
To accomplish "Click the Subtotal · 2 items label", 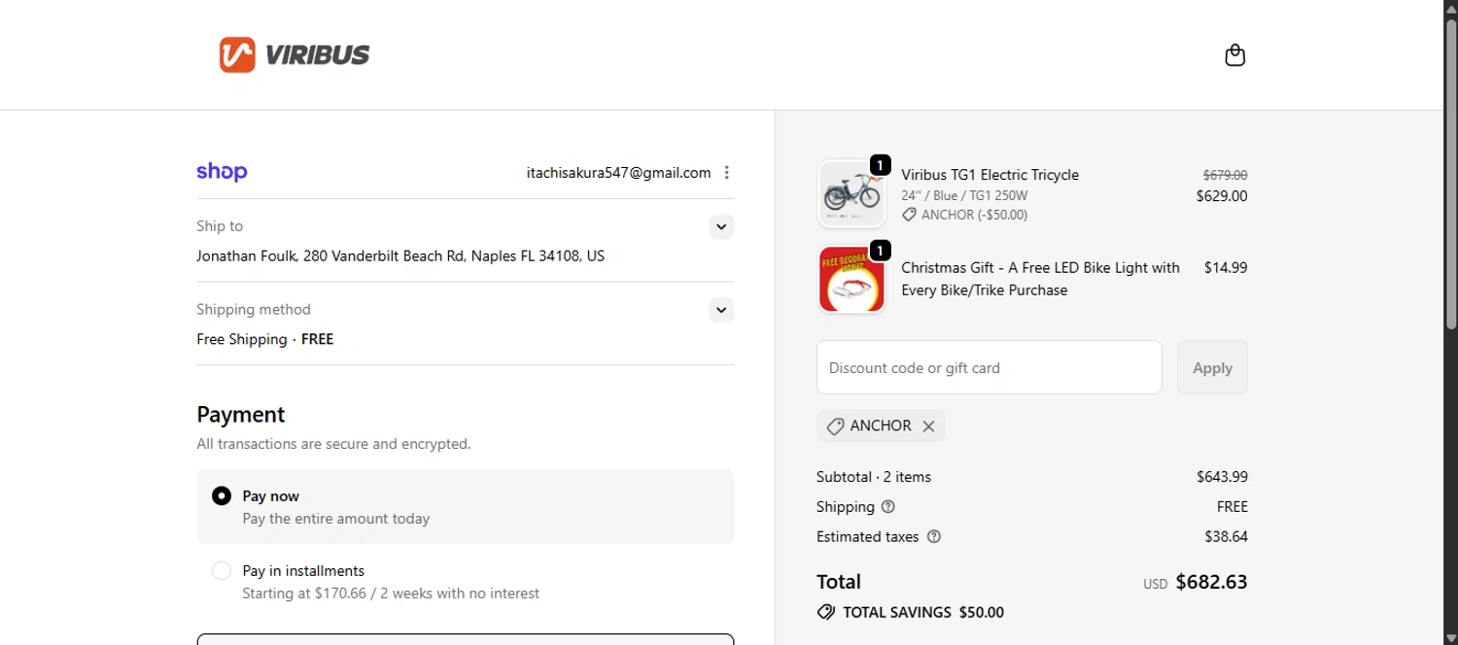I will [874, 477].
